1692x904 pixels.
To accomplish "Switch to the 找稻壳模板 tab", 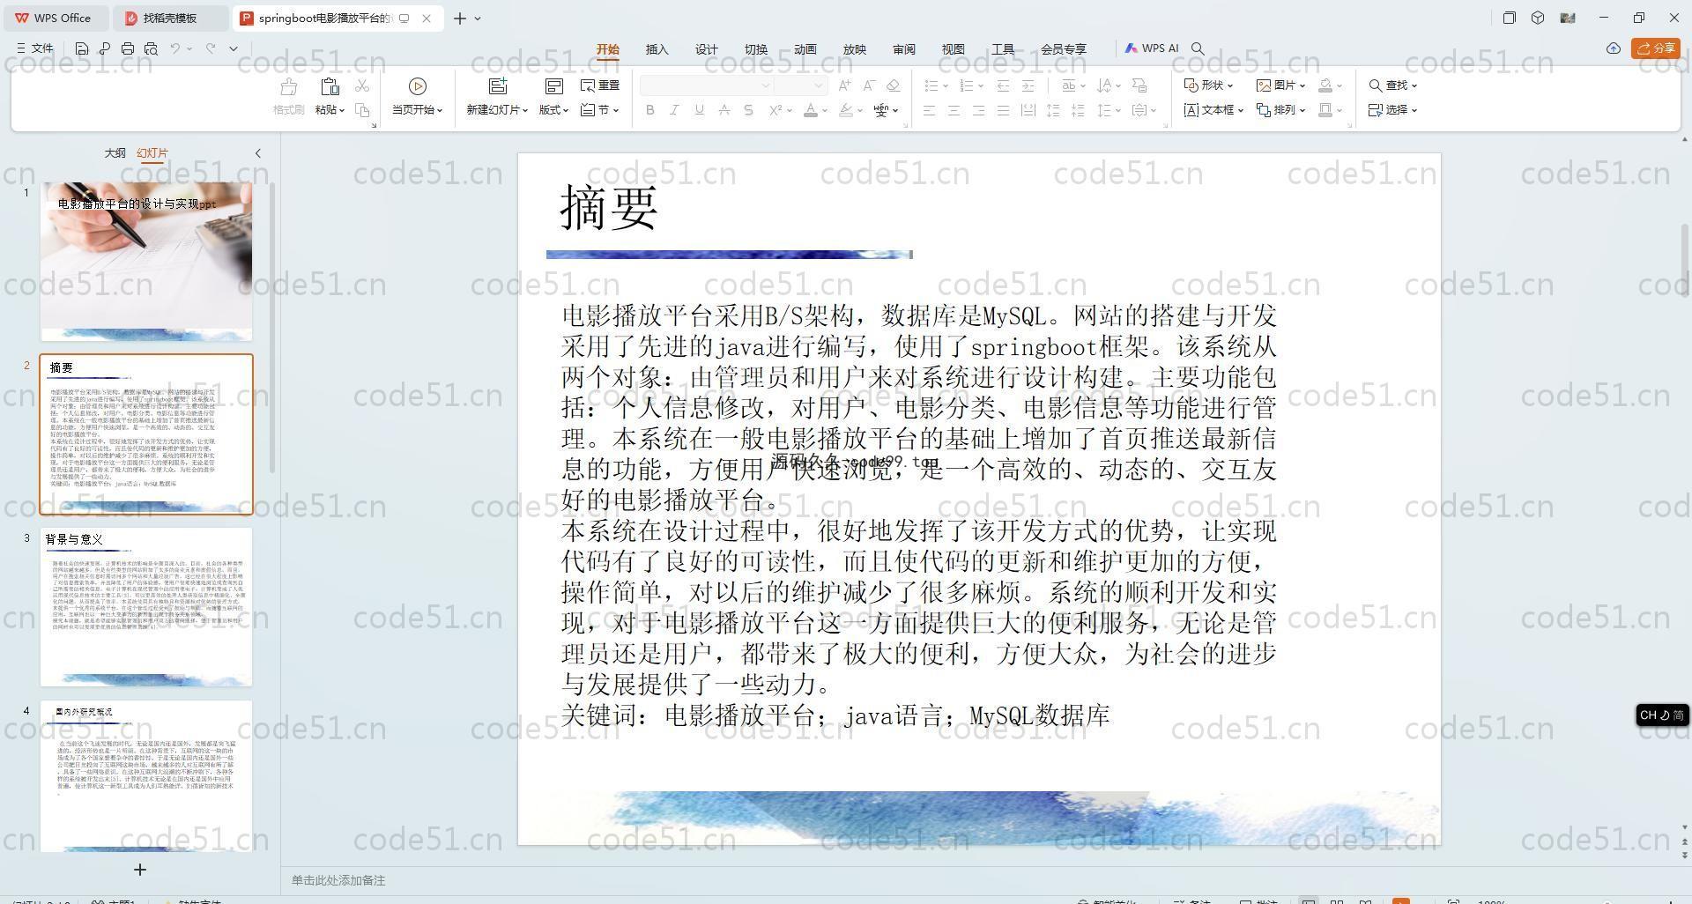I will tap(169, 18).
